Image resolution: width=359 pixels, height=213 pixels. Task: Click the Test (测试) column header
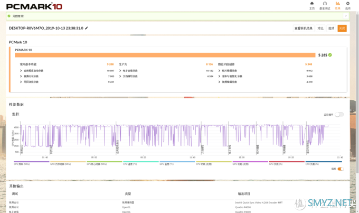[x=15, y=194]
